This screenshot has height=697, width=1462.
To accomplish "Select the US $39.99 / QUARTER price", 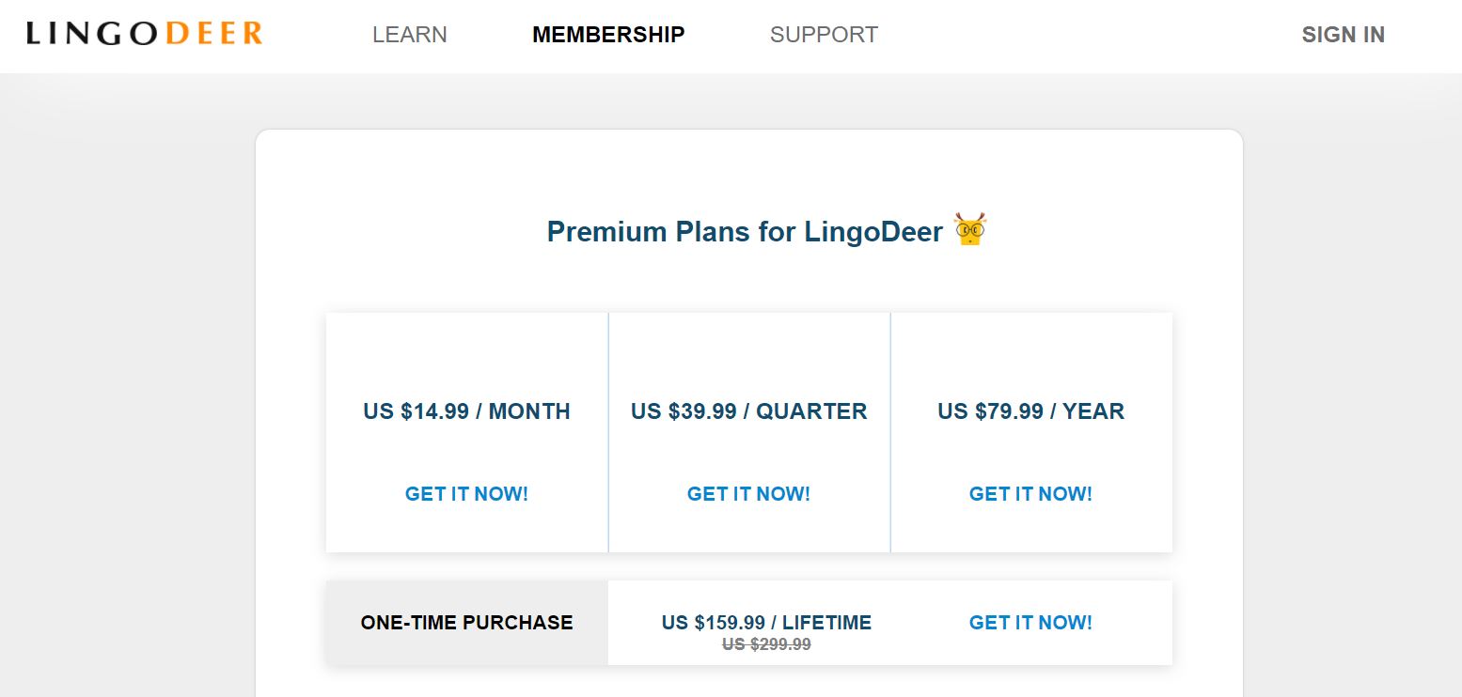I will [x=748, y=411].
